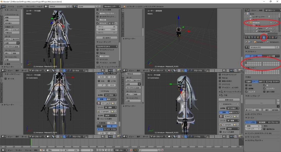Switch to レスト位置 in skeleton panel

click(x=271, y=56)
